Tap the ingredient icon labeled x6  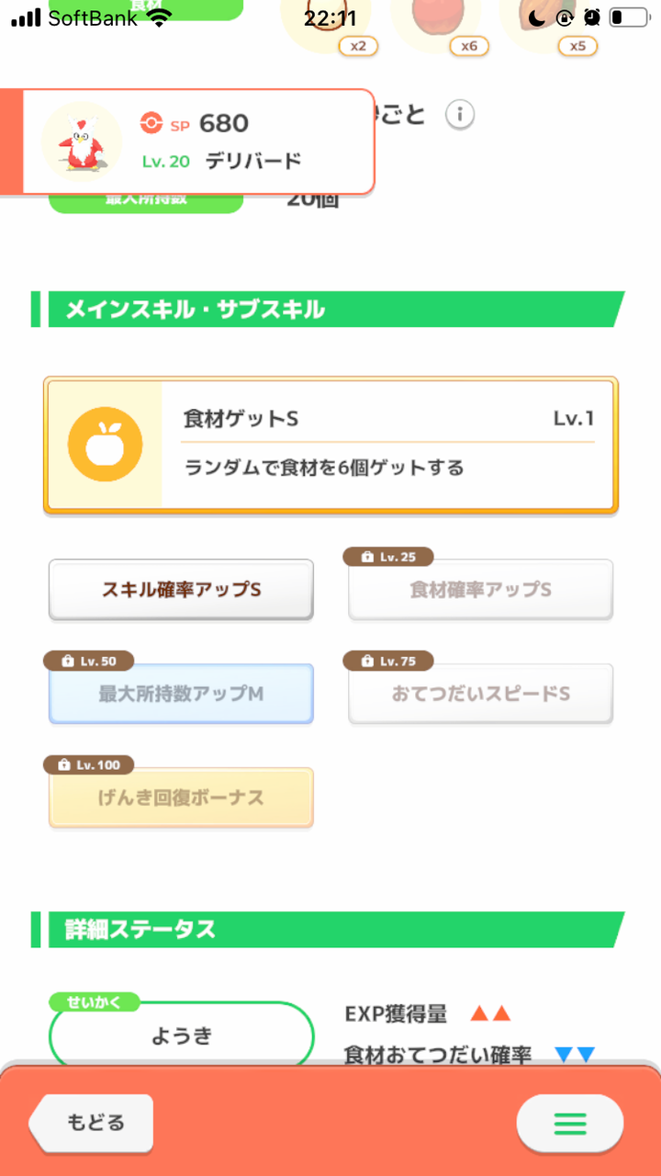(444, 20)
